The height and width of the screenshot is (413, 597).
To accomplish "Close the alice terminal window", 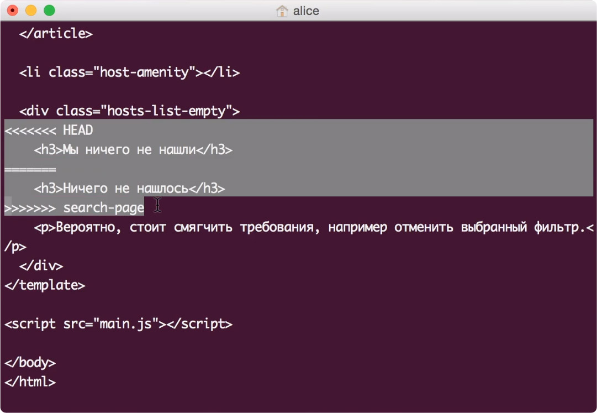I will (12, 11).
